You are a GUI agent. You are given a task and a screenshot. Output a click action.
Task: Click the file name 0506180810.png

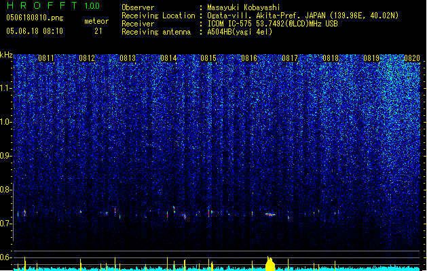[35, 18]
